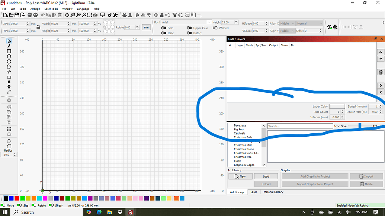385x216 pixels.
Task: Open the Laser Tools menu
Action: click(51, 9)
